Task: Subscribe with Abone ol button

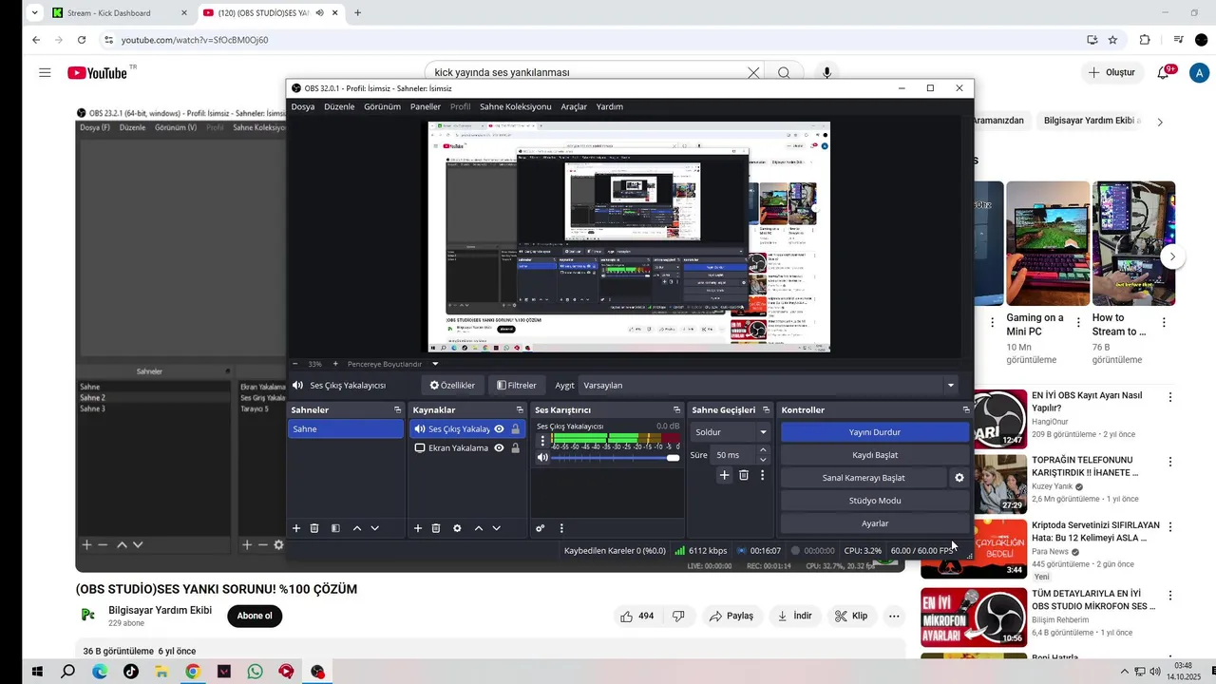Action: pyautogui.click(x=255, y=616)
